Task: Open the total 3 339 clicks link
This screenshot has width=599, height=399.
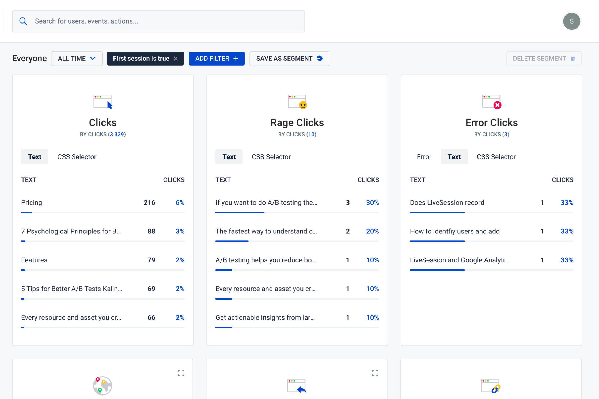Action: pos(117,134)
